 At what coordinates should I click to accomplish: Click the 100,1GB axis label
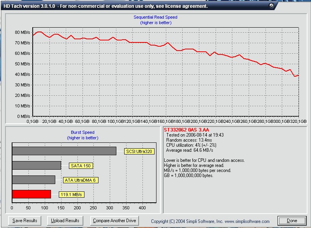click(x=115, y=121)
